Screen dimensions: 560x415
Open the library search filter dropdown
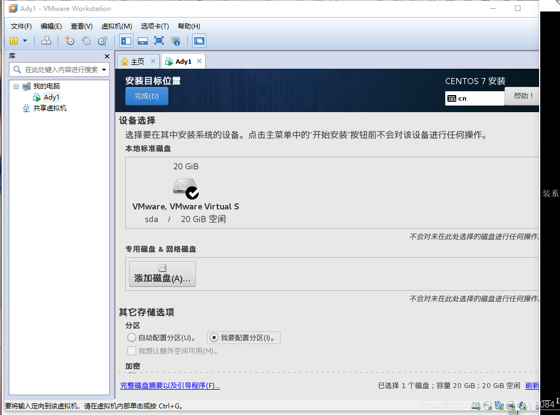point(104,69)
